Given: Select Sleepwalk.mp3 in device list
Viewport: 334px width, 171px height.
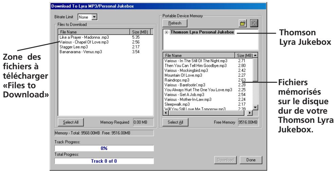Looking at the screenshot, I should pos(177,104).
